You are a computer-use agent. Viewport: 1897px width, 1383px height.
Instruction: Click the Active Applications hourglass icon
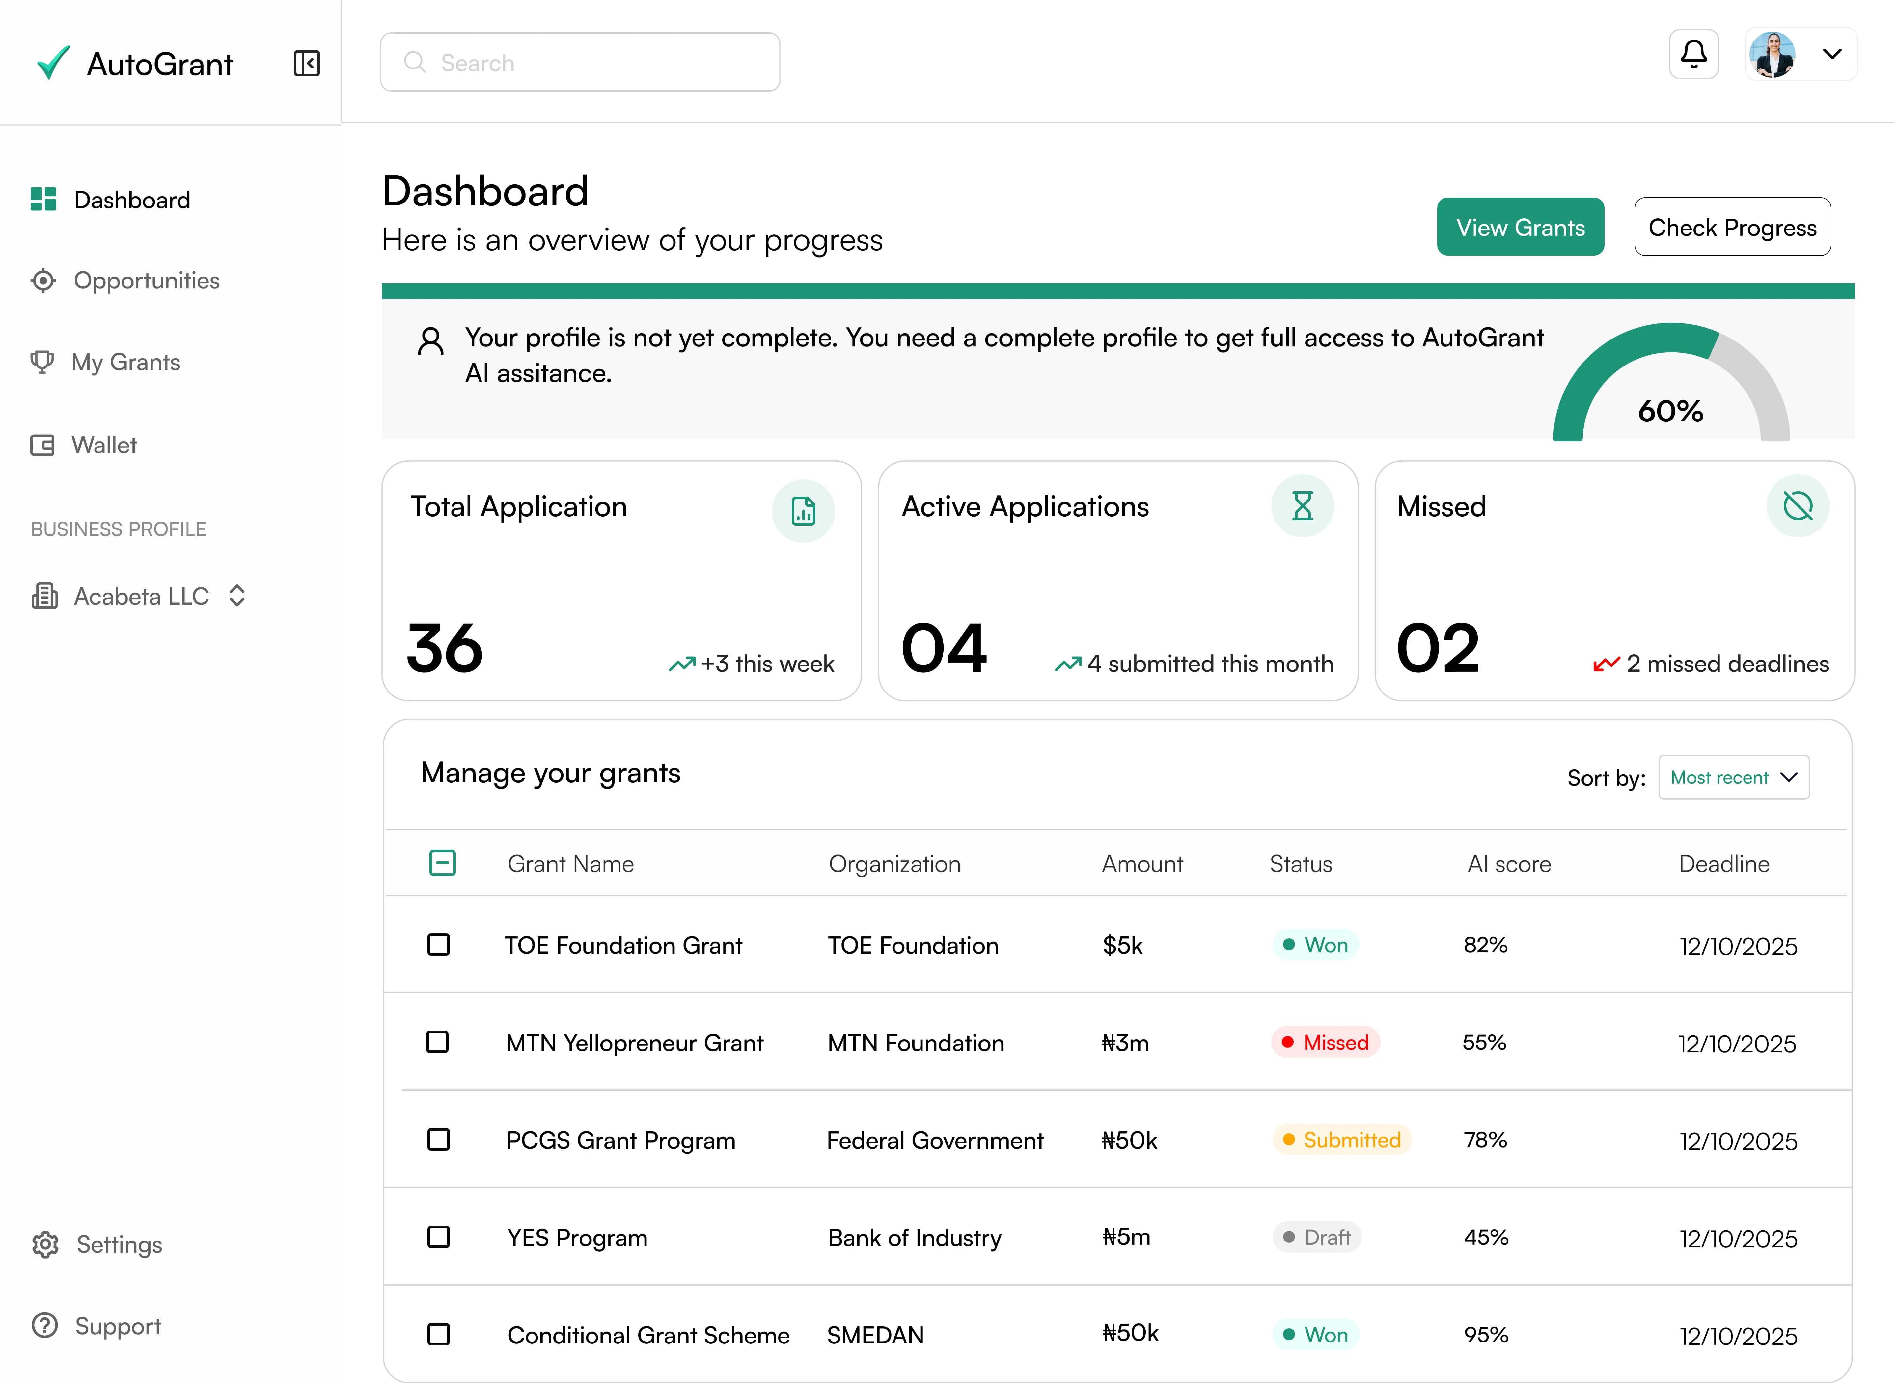coord(1302,506)
